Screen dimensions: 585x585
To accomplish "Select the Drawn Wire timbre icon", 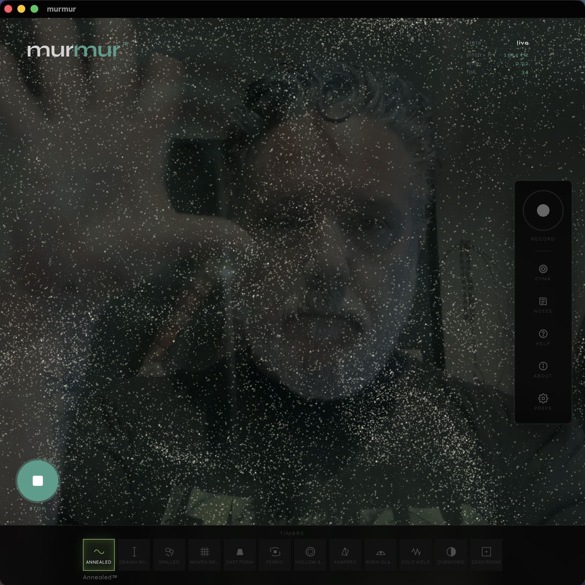I will pos(134,554).
